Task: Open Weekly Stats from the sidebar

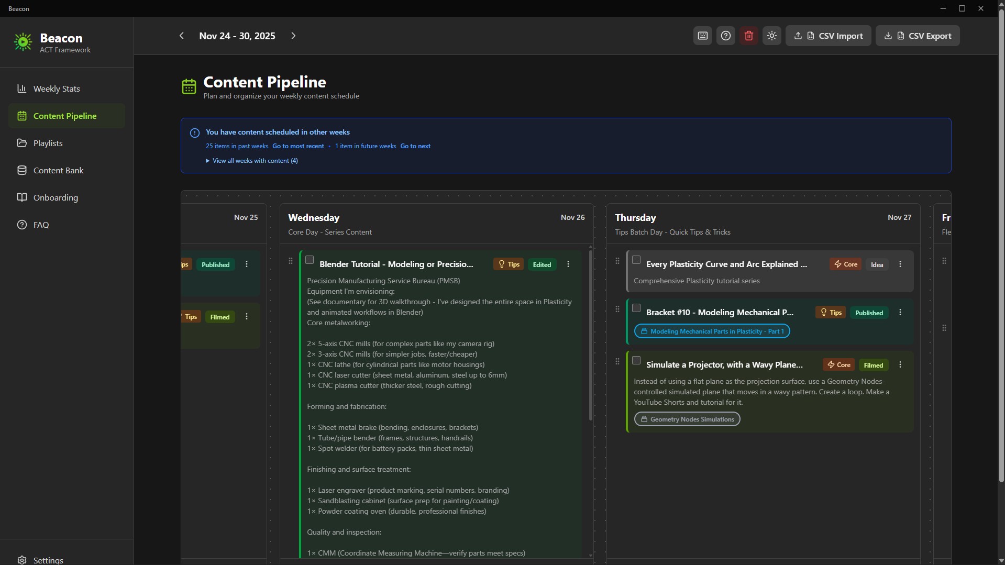Action: click(x=57, y=88)
